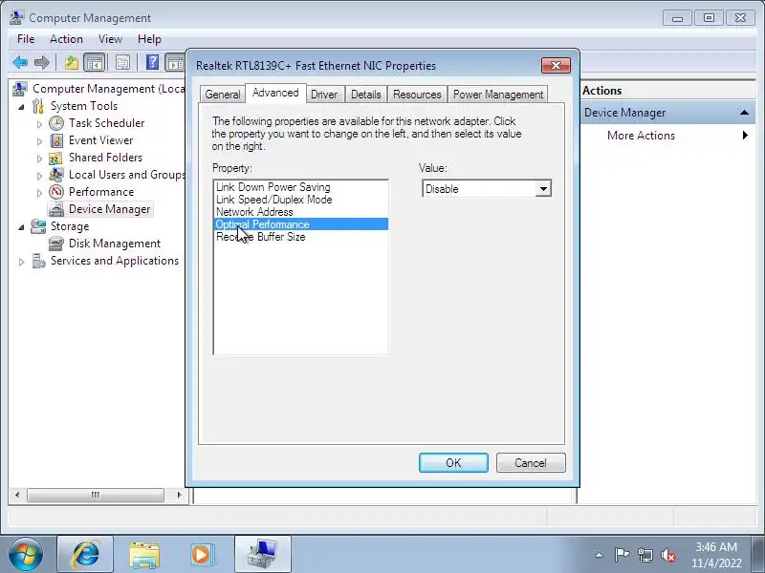This screenshot has width=765, height=573.
Task: Select Link Speed/Duplex Mode property
Action: [x=300, y=200]
